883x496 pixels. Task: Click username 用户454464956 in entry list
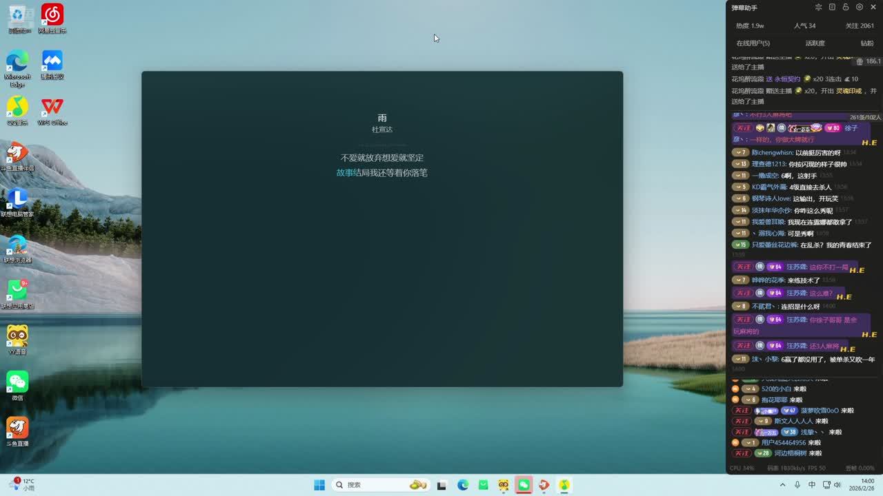(x=783, y=443)
